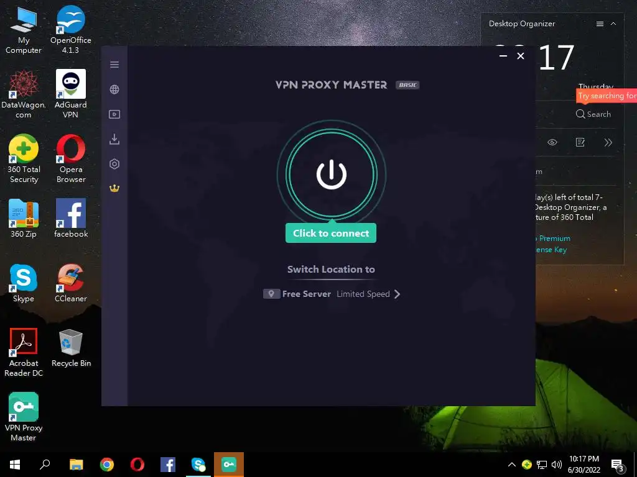Viewport: 637px width, 477px height.
Task: Open network status tray icon
Action: click(542, 465)
